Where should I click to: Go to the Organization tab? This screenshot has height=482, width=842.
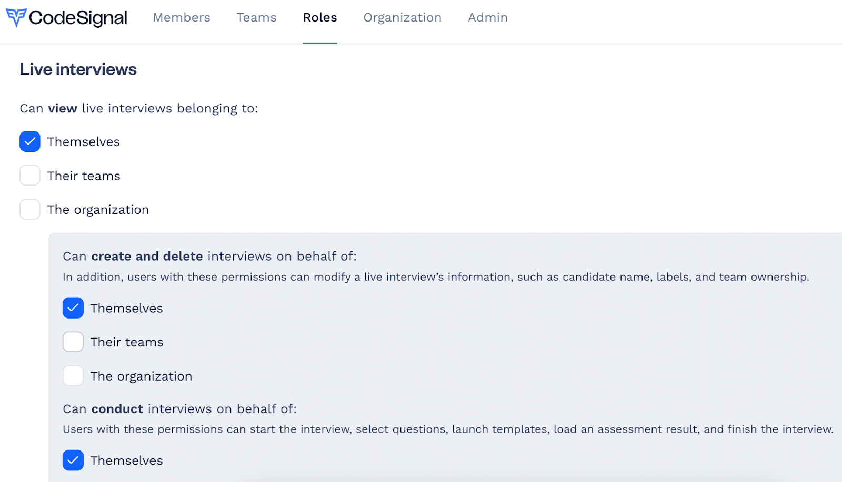tap(403, 17)
